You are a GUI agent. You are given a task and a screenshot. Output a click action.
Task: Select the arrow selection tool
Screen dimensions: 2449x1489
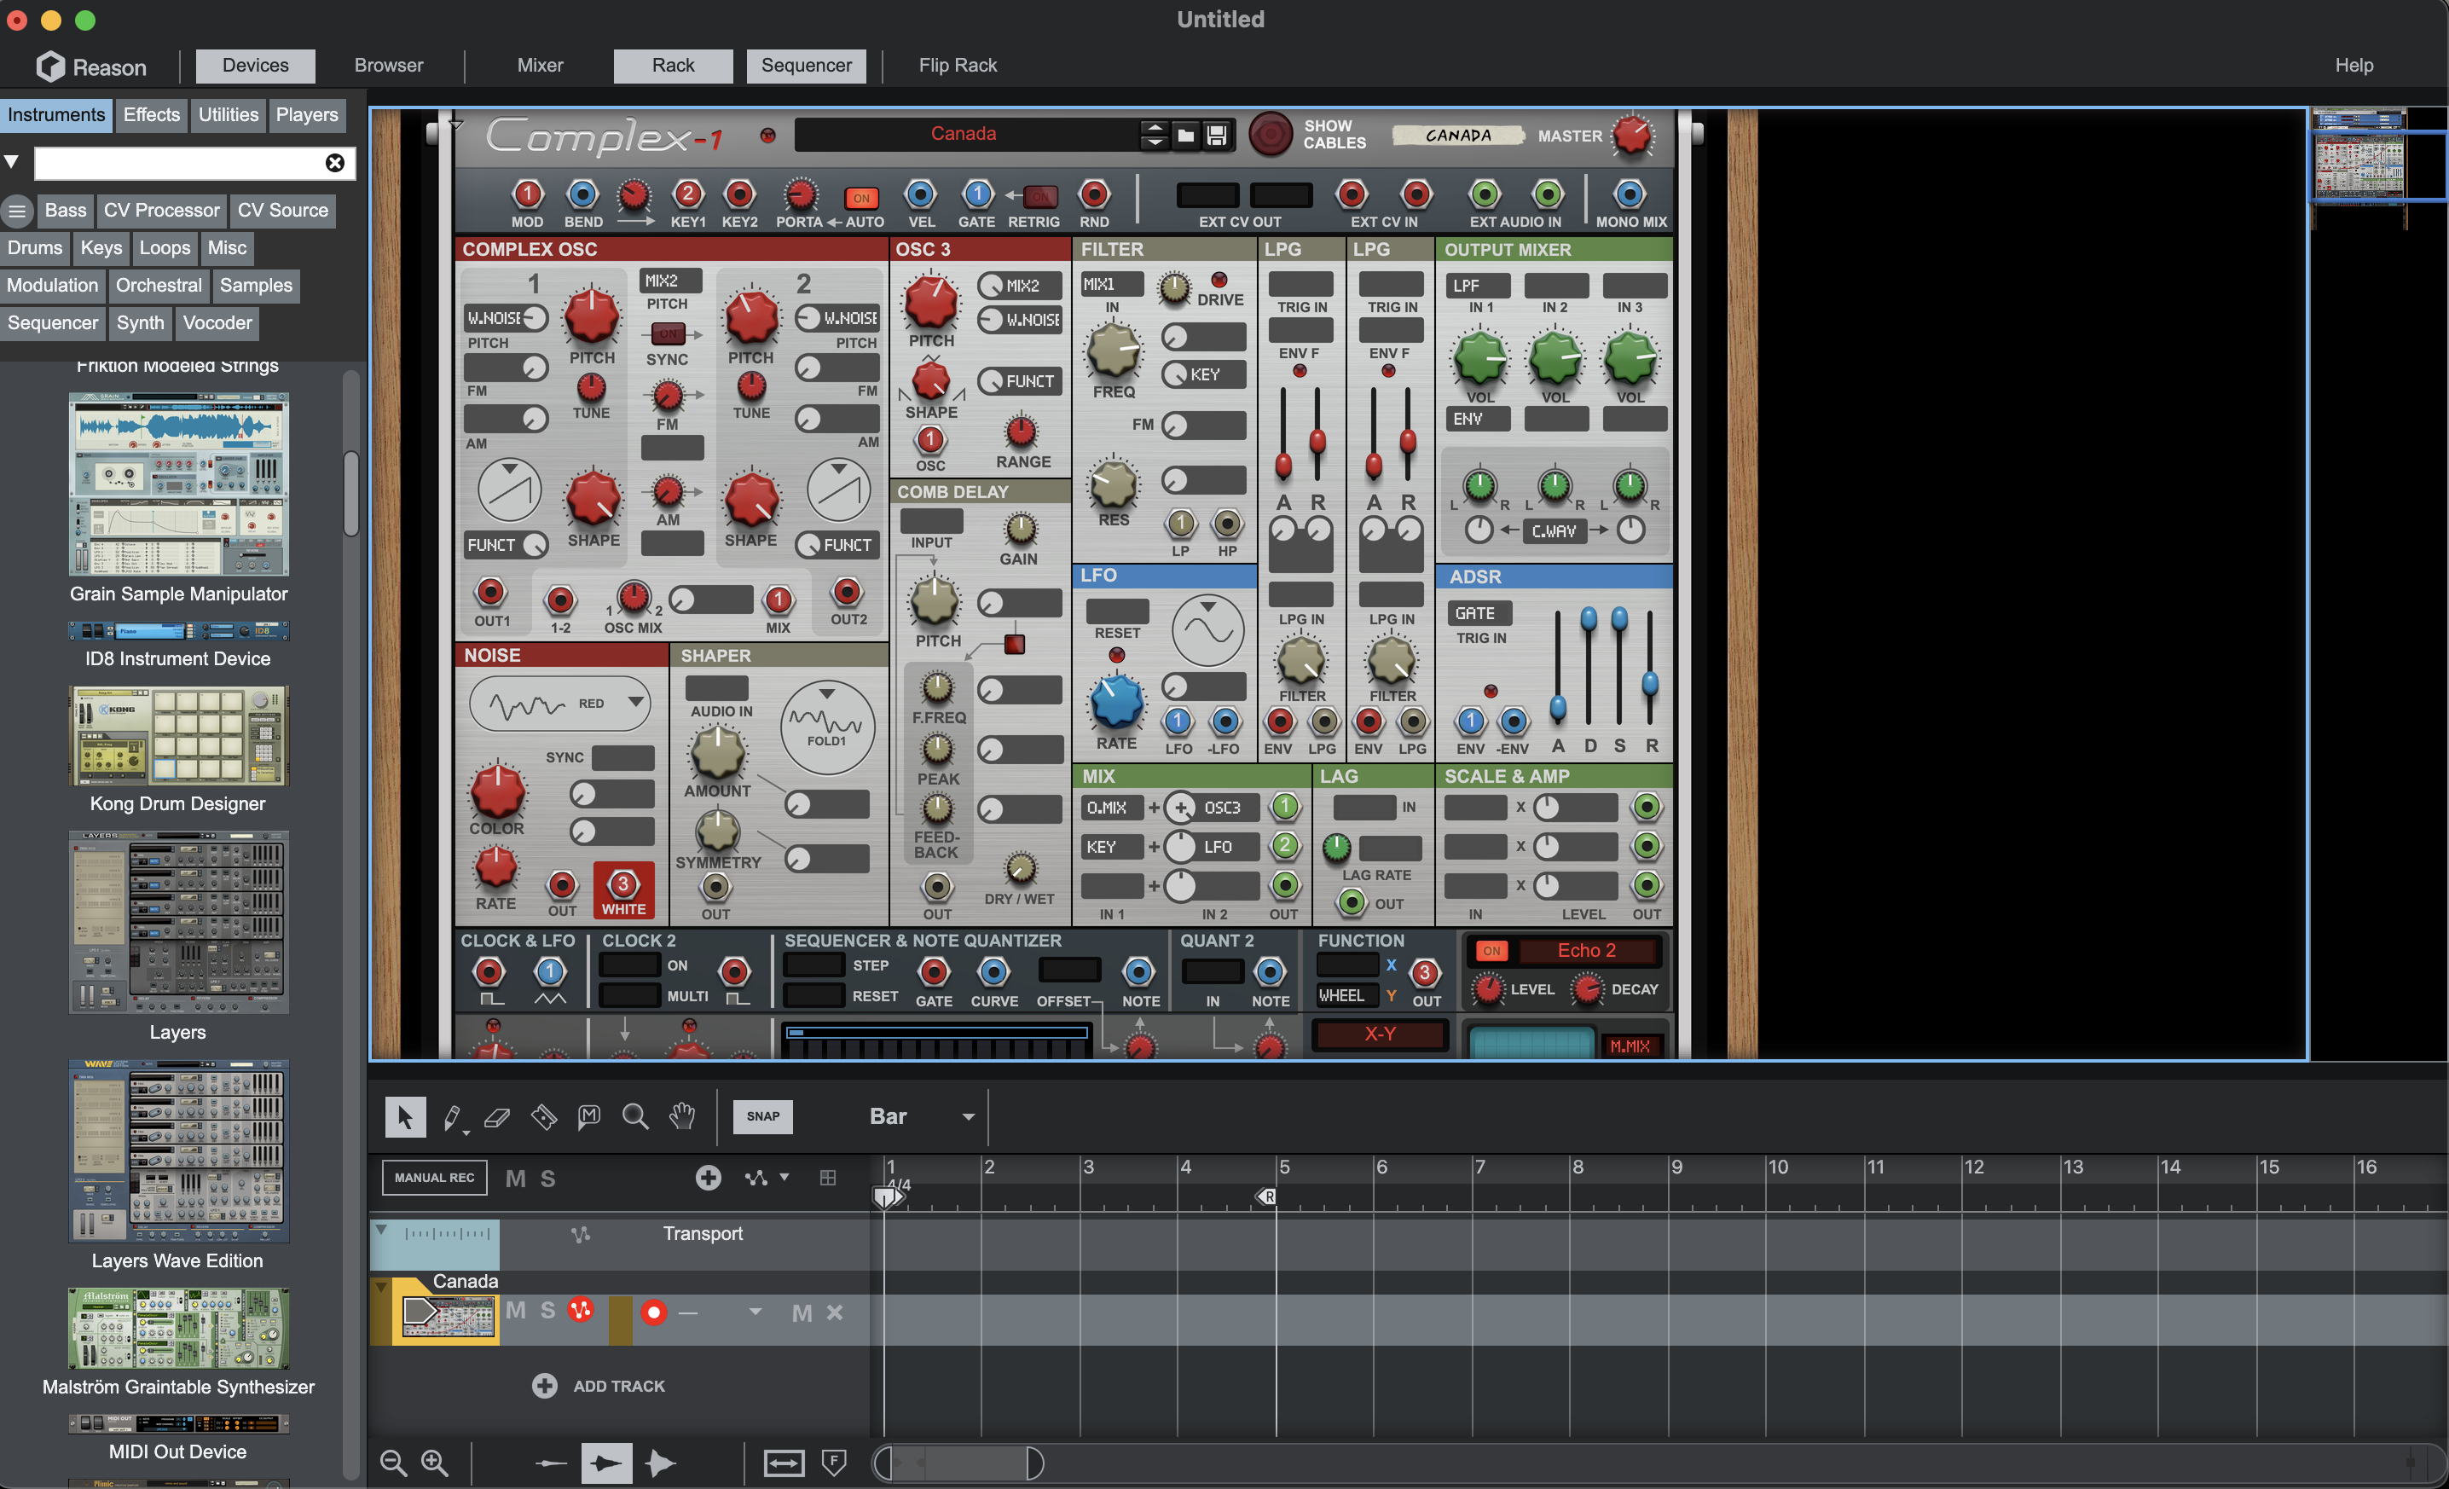(406, 1116)
